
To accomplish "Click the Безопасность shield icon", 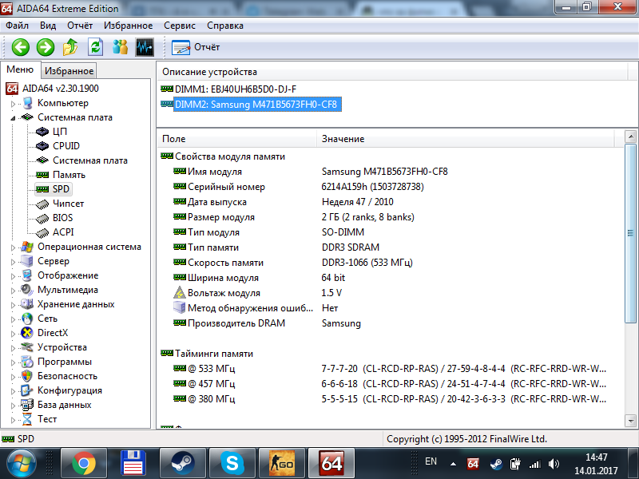I will (27, 376).
